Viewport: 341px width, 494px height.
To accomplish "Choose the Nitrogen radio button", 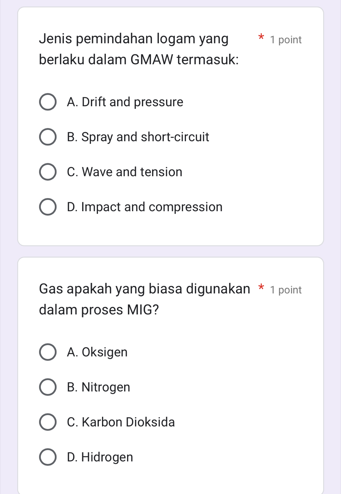I will click(48, 387).
